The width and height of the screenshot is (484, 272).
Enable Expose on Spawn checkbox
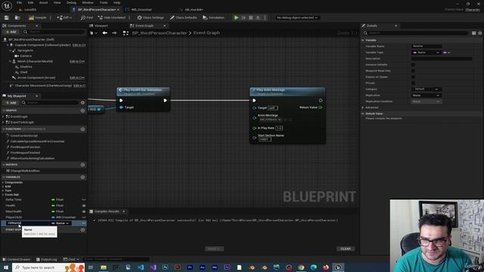413,77
